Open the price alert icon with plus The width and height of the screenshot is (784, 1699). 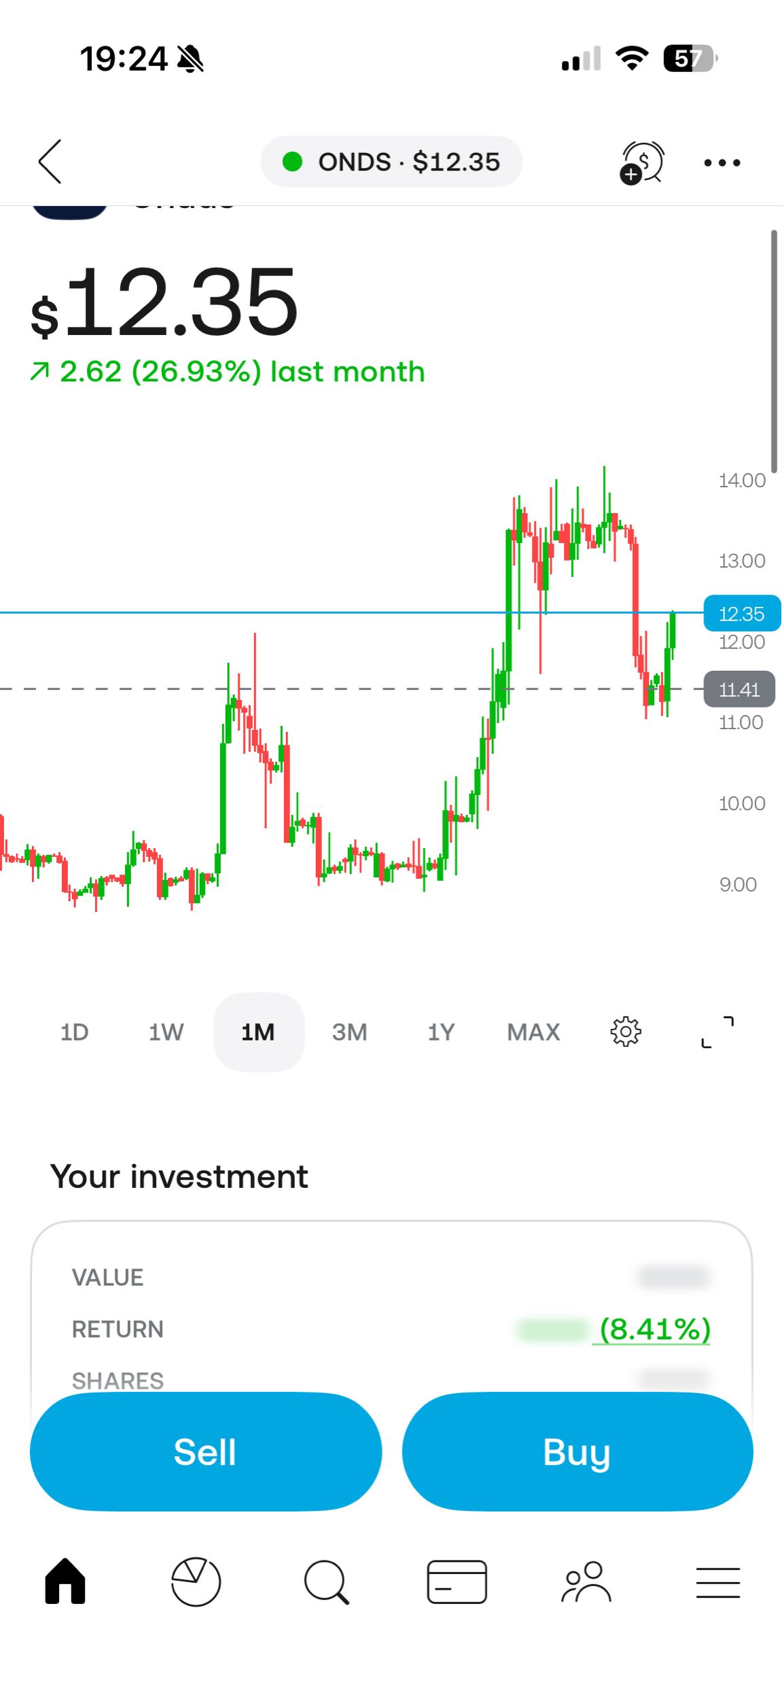click(641, 162)
